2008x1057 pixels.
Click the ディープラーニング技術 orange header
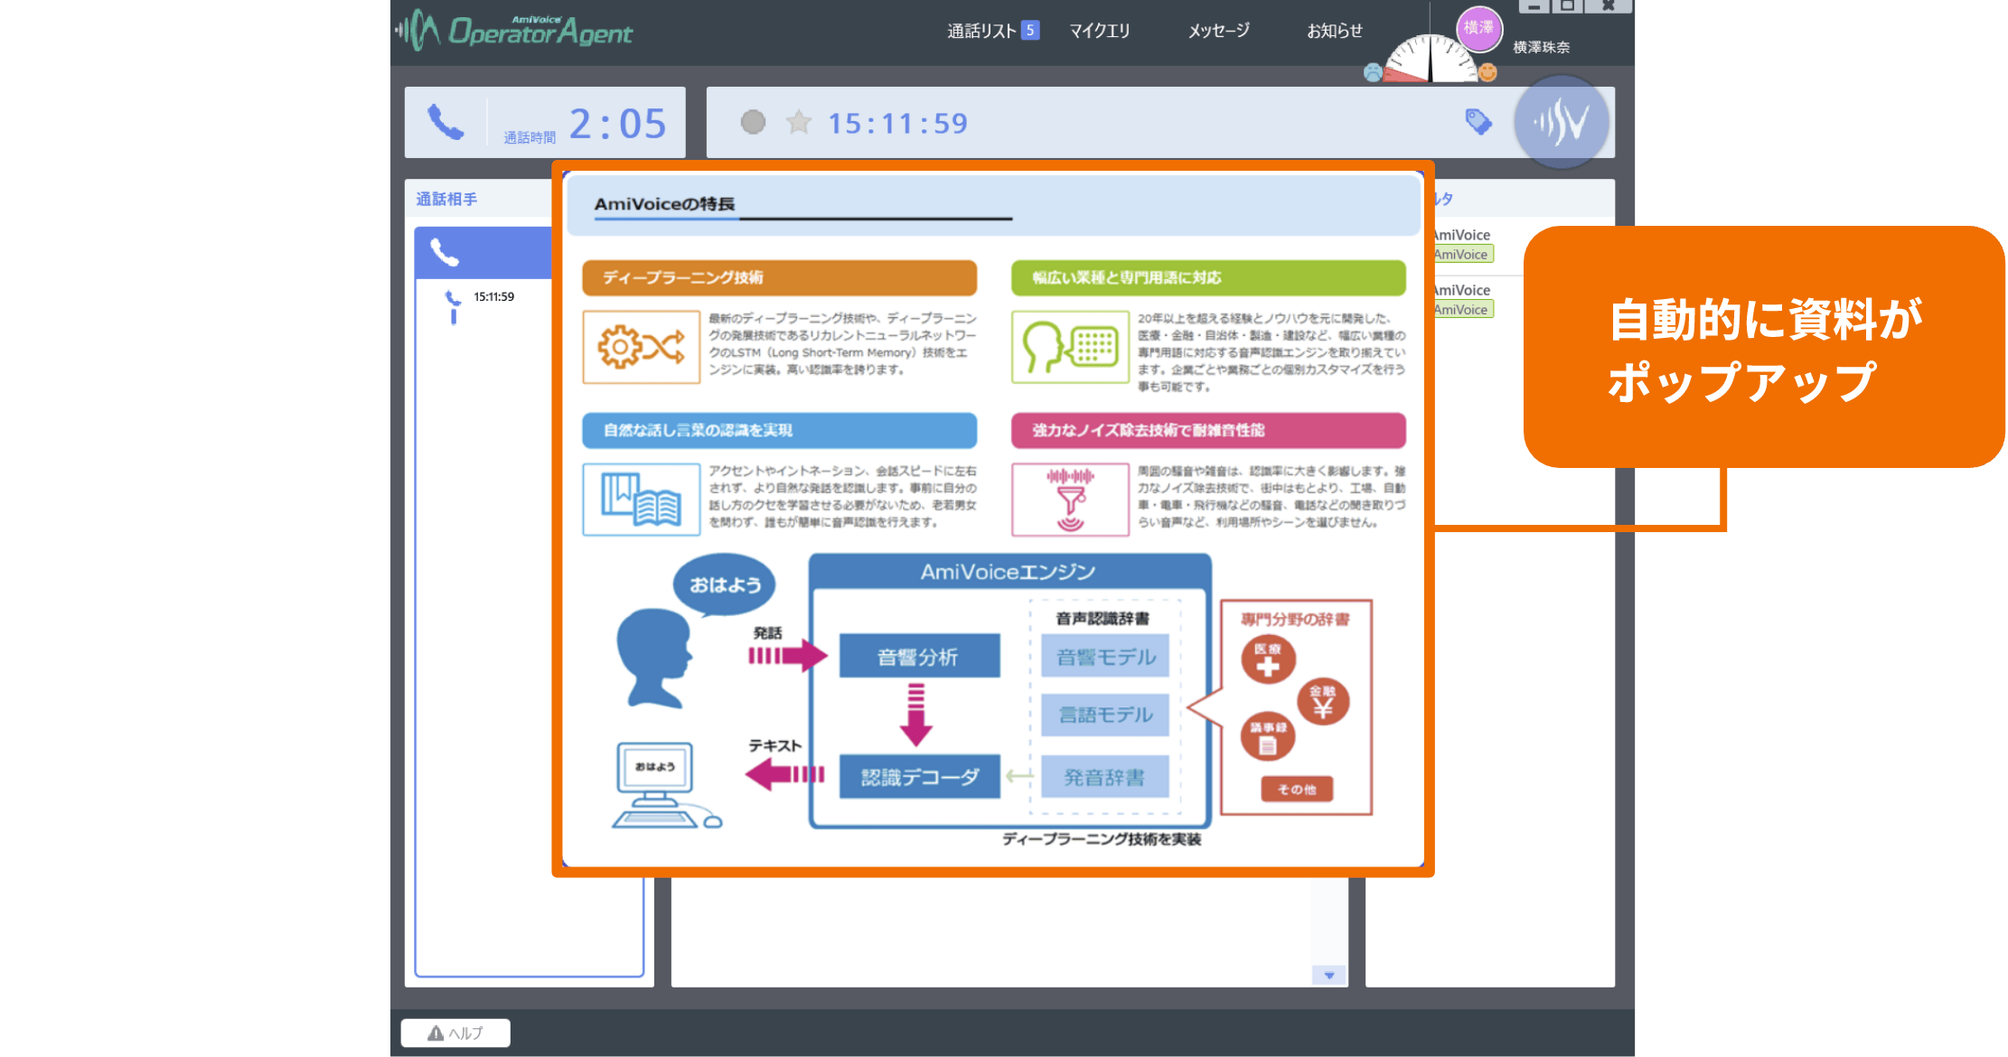[x=779, y=277]
